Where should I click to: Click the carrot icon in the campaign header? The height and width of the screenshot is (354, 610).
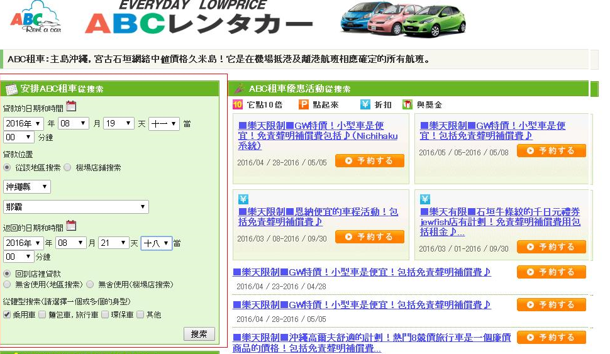coord(239,89)
